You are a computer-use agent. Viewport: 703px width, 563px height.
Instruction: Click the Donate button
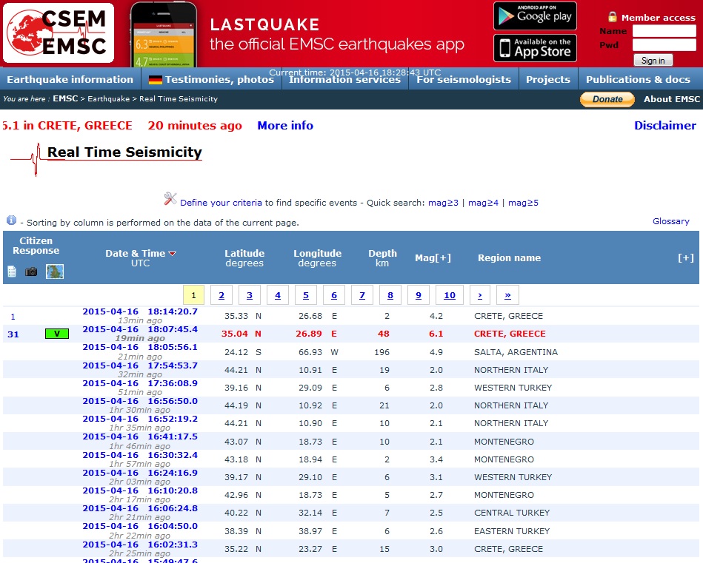pyautogui.click(x=607, y=99)
